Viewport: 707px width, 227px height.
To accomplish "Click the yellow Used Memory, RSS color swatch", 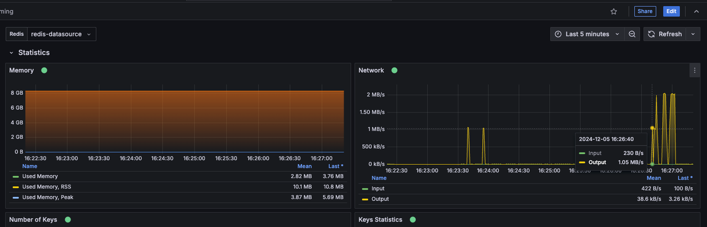I will coord(15,187).
